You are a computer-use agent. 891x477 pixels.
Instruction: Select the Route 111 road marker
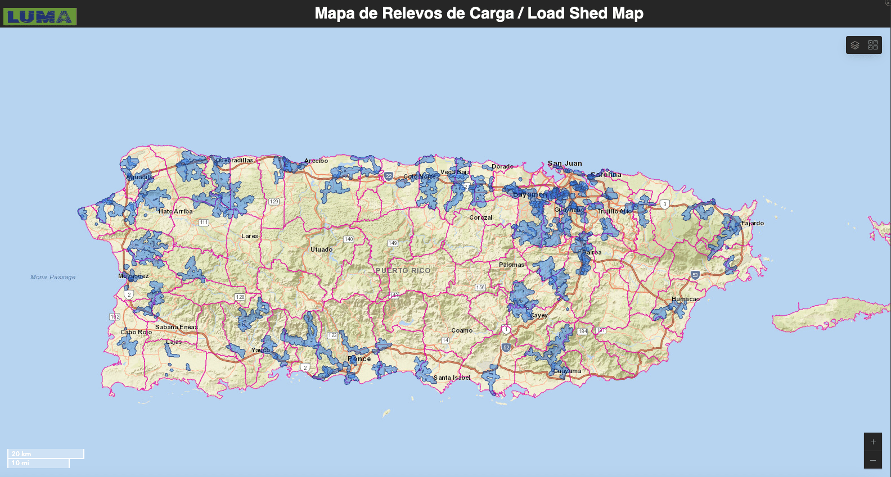pyautogui.click(x=204, y=223)
